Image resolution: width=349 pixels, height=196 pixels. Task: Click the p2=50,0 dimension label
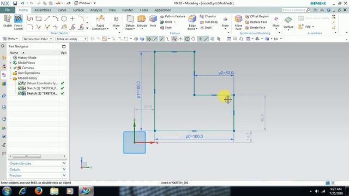(226, 73)
